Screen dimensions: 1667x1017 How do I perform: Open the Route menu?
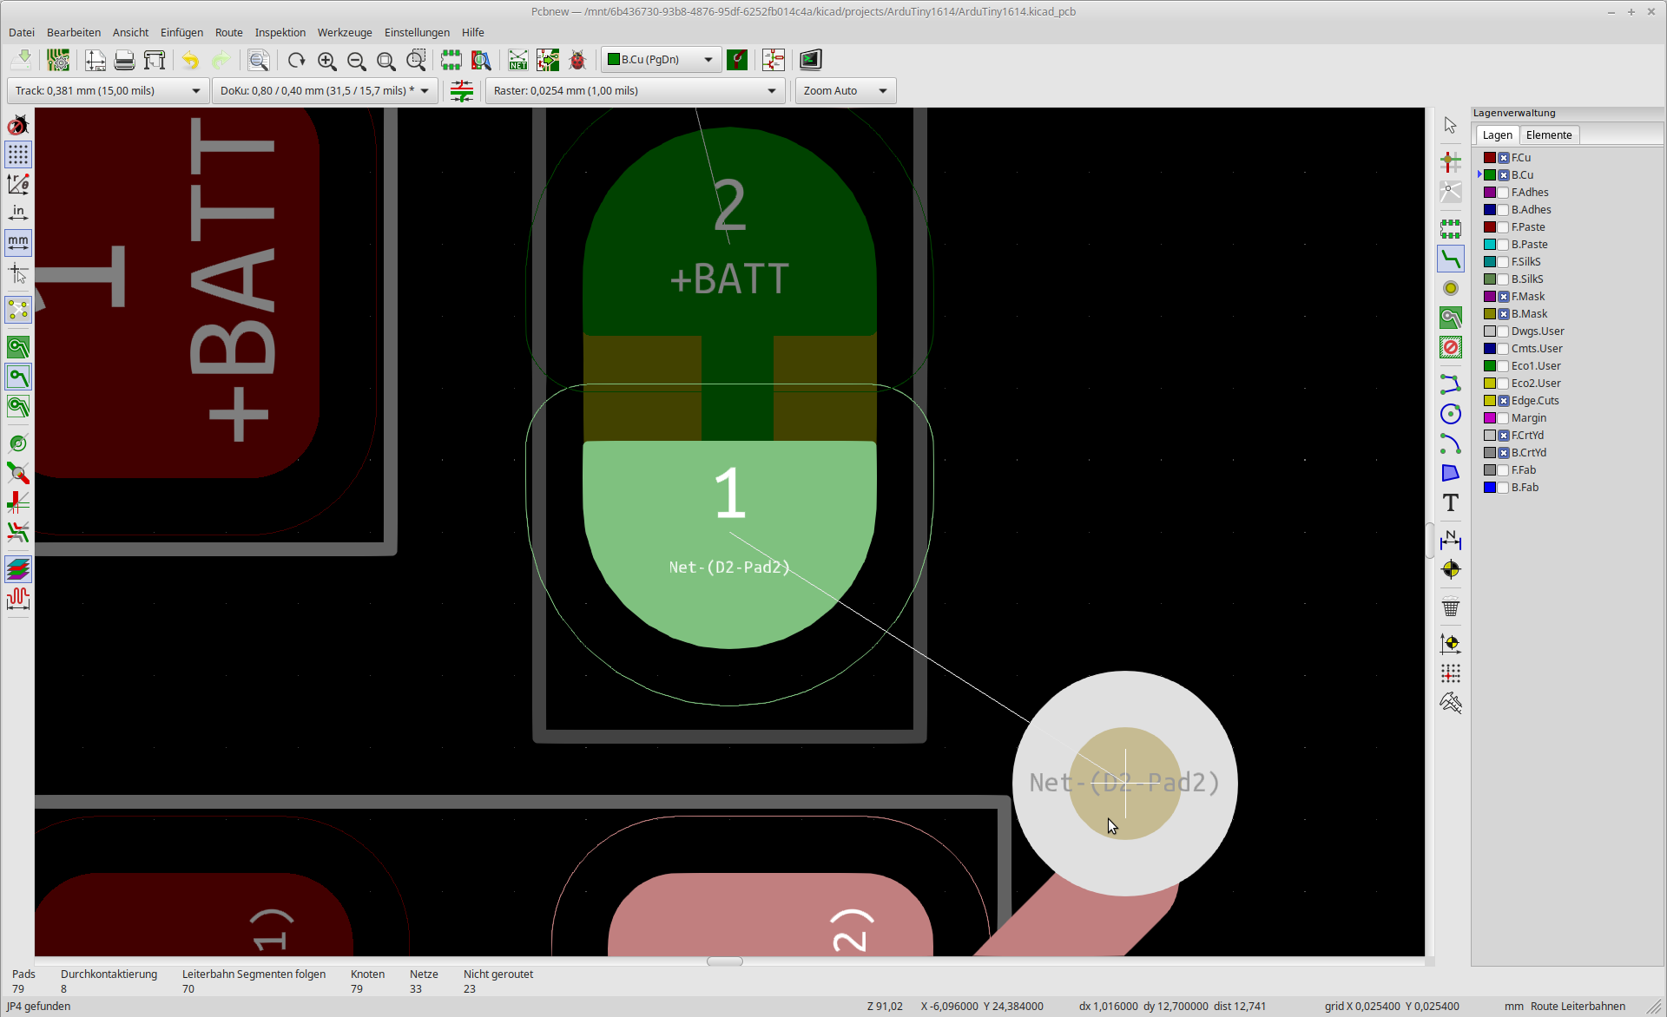click(x=229, y=33)
